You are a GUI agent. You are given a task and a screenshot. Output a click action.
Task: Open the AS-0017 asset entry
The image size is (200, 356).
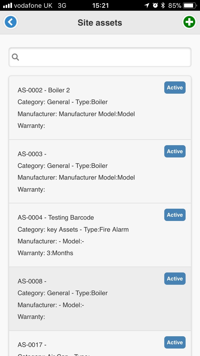coord(100,343)
